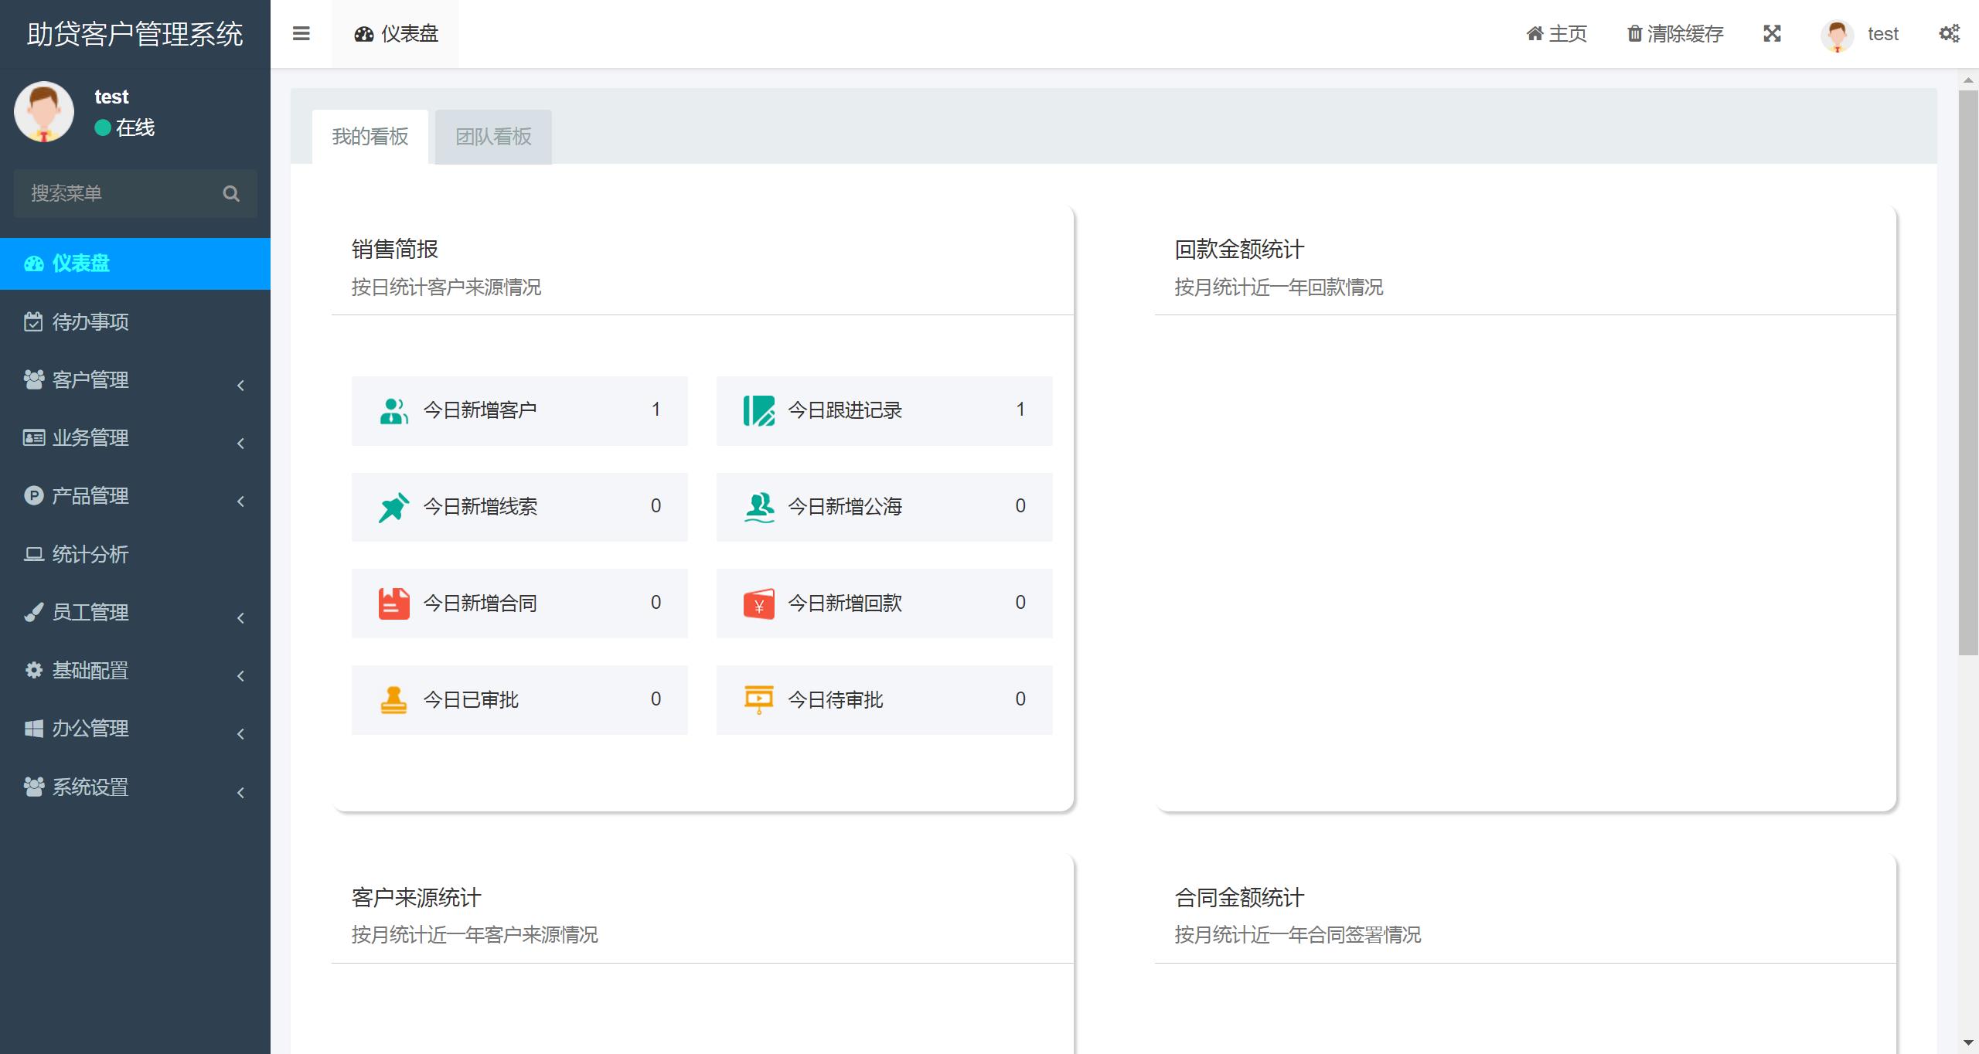The height and width of the screenshot is (1054, 1979).
Task: Click the 今日新增回款 yen wallet icon
Action: pos(758,603)
